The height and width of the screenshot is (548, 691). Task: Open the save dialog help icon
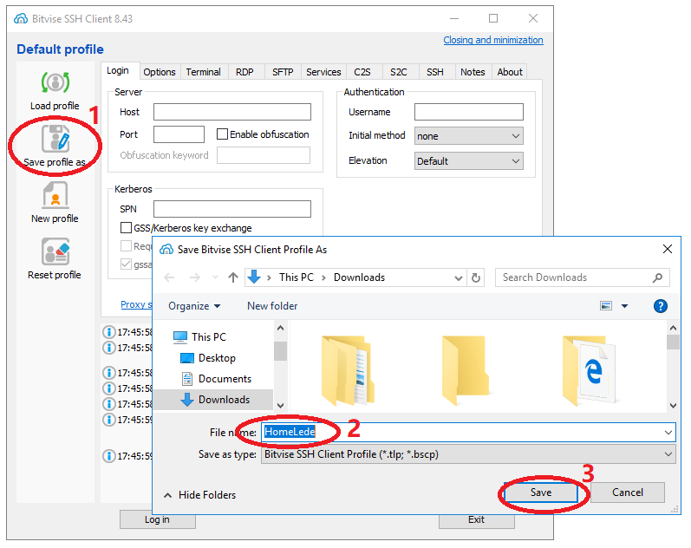click(660, 305)
